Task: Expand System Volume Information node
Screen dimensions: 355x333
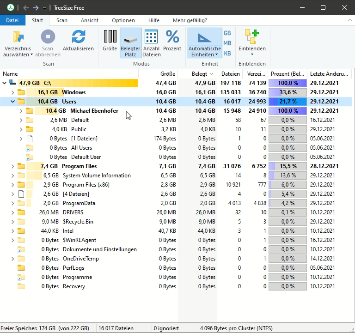Action: (x=12, y=176)
